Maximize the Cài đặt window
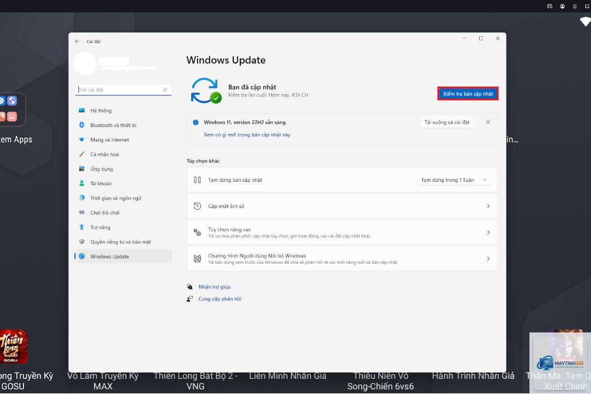The width and height of the screenshot is (591, 394). coord(481,38)
